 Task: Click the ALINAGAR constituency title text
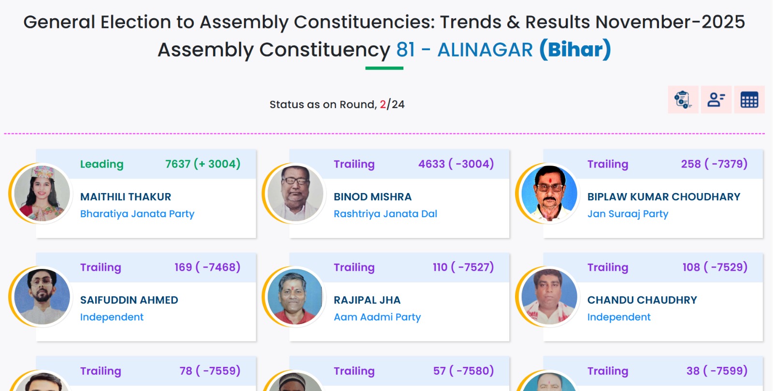[485, 50]
